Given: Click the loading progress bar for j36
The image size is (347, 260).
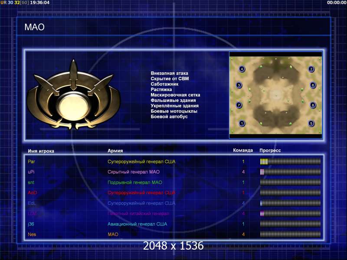Looking at the screenshot, I should click(x=290, y=224).
